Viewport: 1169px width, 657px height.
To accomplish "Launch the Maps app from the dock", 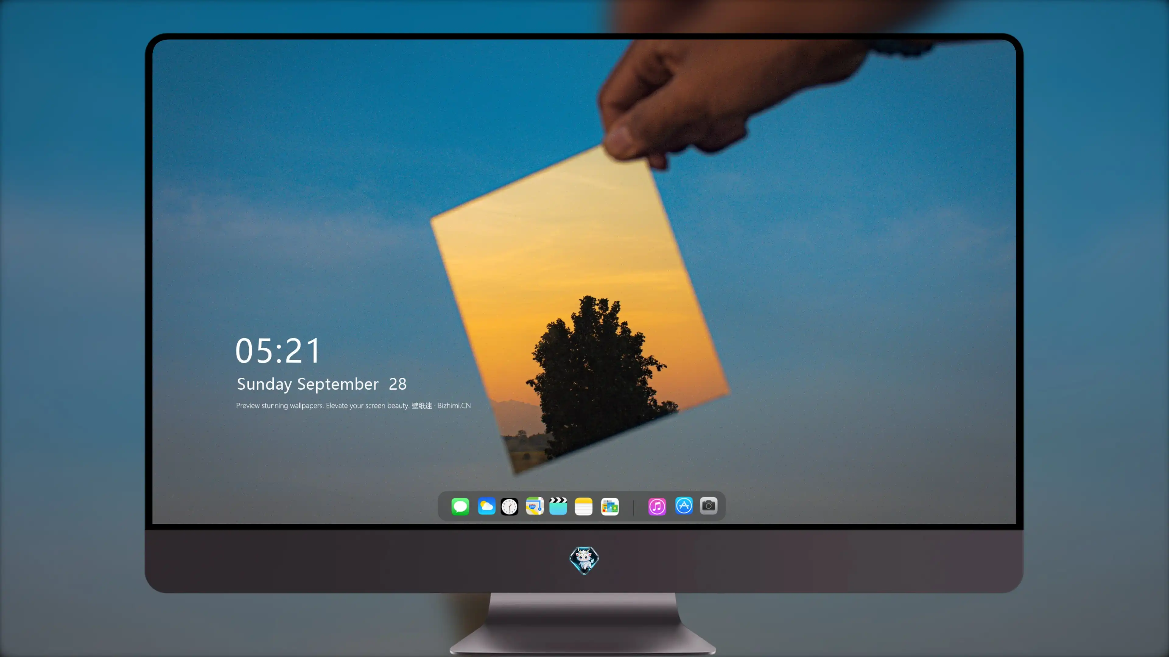I will click(x=535, y=506).
